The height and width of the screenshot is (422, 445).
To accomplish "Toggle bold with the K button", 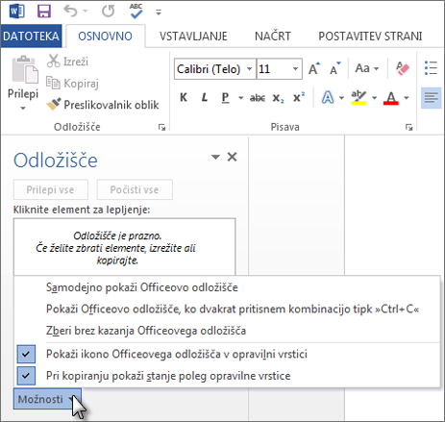I will 184,97.
